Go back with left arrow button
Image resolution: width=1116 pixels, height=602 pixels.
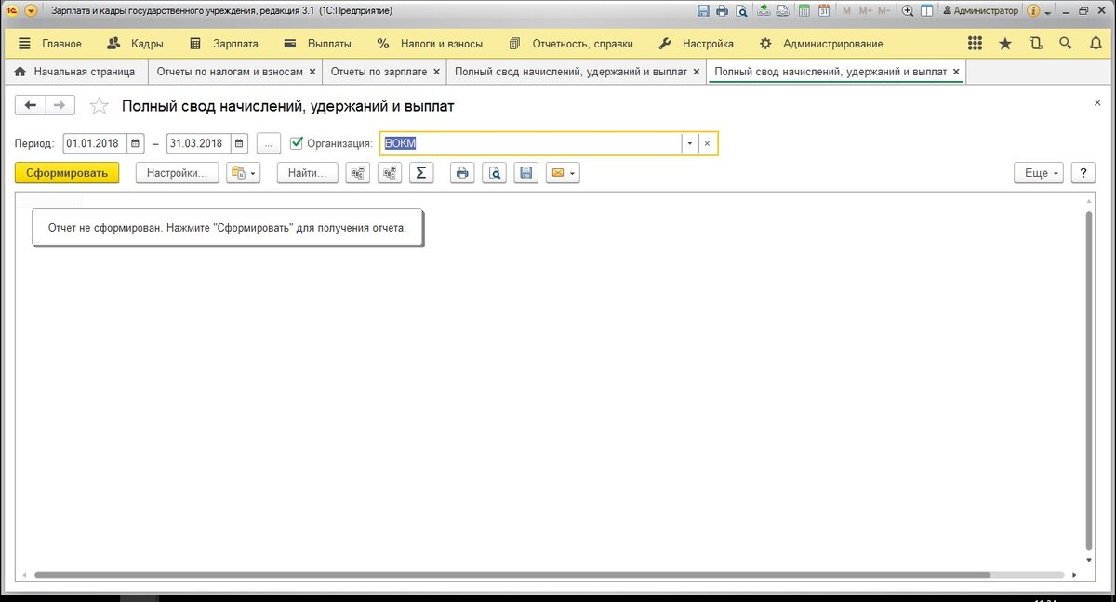(31, 106)
